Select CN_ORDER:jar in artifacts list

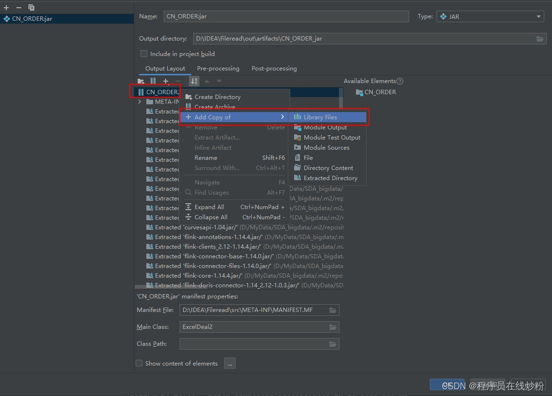(67, 19)
